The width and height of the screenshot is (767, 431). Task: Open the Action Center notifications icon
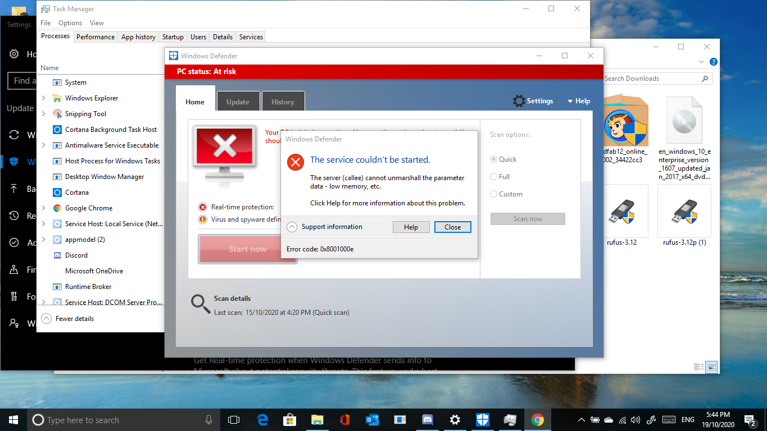point(750,420)
